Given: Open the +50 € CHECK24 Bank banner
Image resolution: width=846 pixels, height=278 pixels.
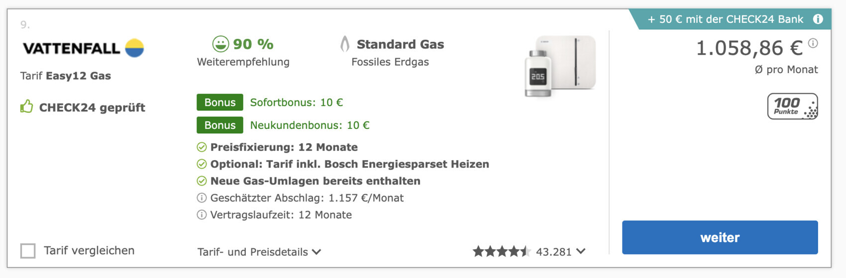Looking at the screenshot, I should (x=725, y=19).
